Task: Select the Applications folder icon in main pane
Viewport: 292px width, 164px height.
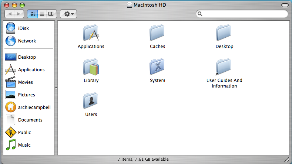Action: 91,33
